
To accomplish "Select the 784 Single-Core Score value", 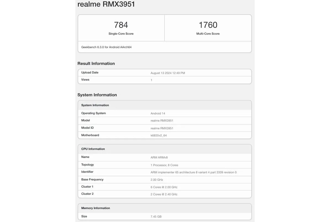I will (121, 25).
